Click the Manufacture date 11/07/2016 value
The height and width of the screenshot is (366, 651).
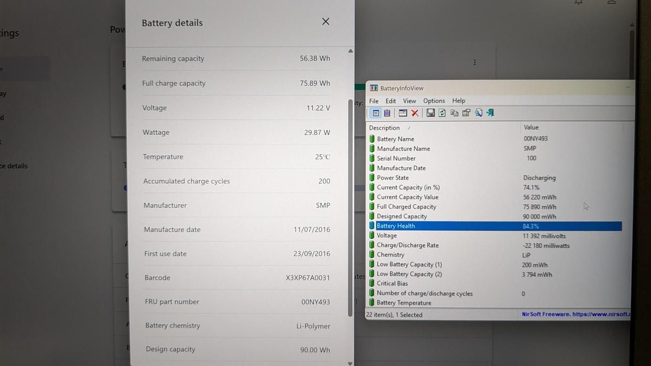[312, 229]
